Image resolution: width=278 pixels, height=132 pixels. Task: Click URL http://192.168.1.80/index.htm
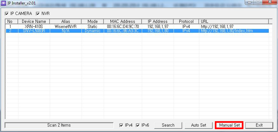(227, 31)
